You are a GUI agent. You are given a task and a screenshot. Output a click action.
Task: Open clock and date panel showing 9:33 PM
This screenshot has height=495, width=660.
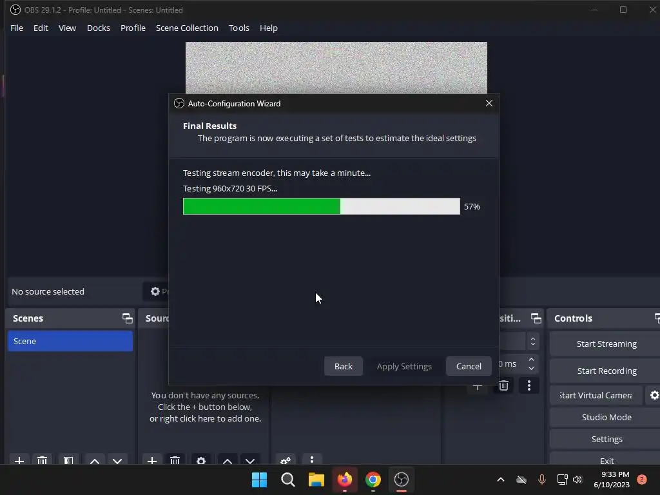tap(612, 480)
